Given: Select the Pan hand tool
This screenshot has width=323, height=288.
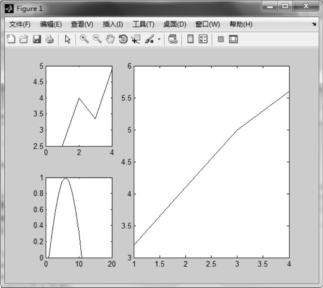Looking at the screenshot, I should 110,39.
